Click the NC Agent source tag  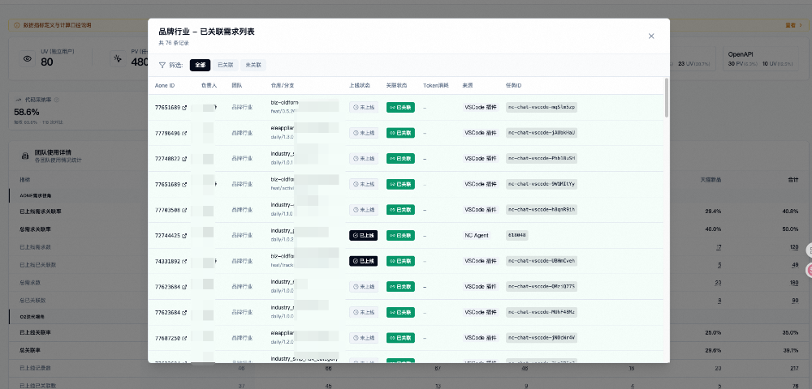tap(477, 236)
